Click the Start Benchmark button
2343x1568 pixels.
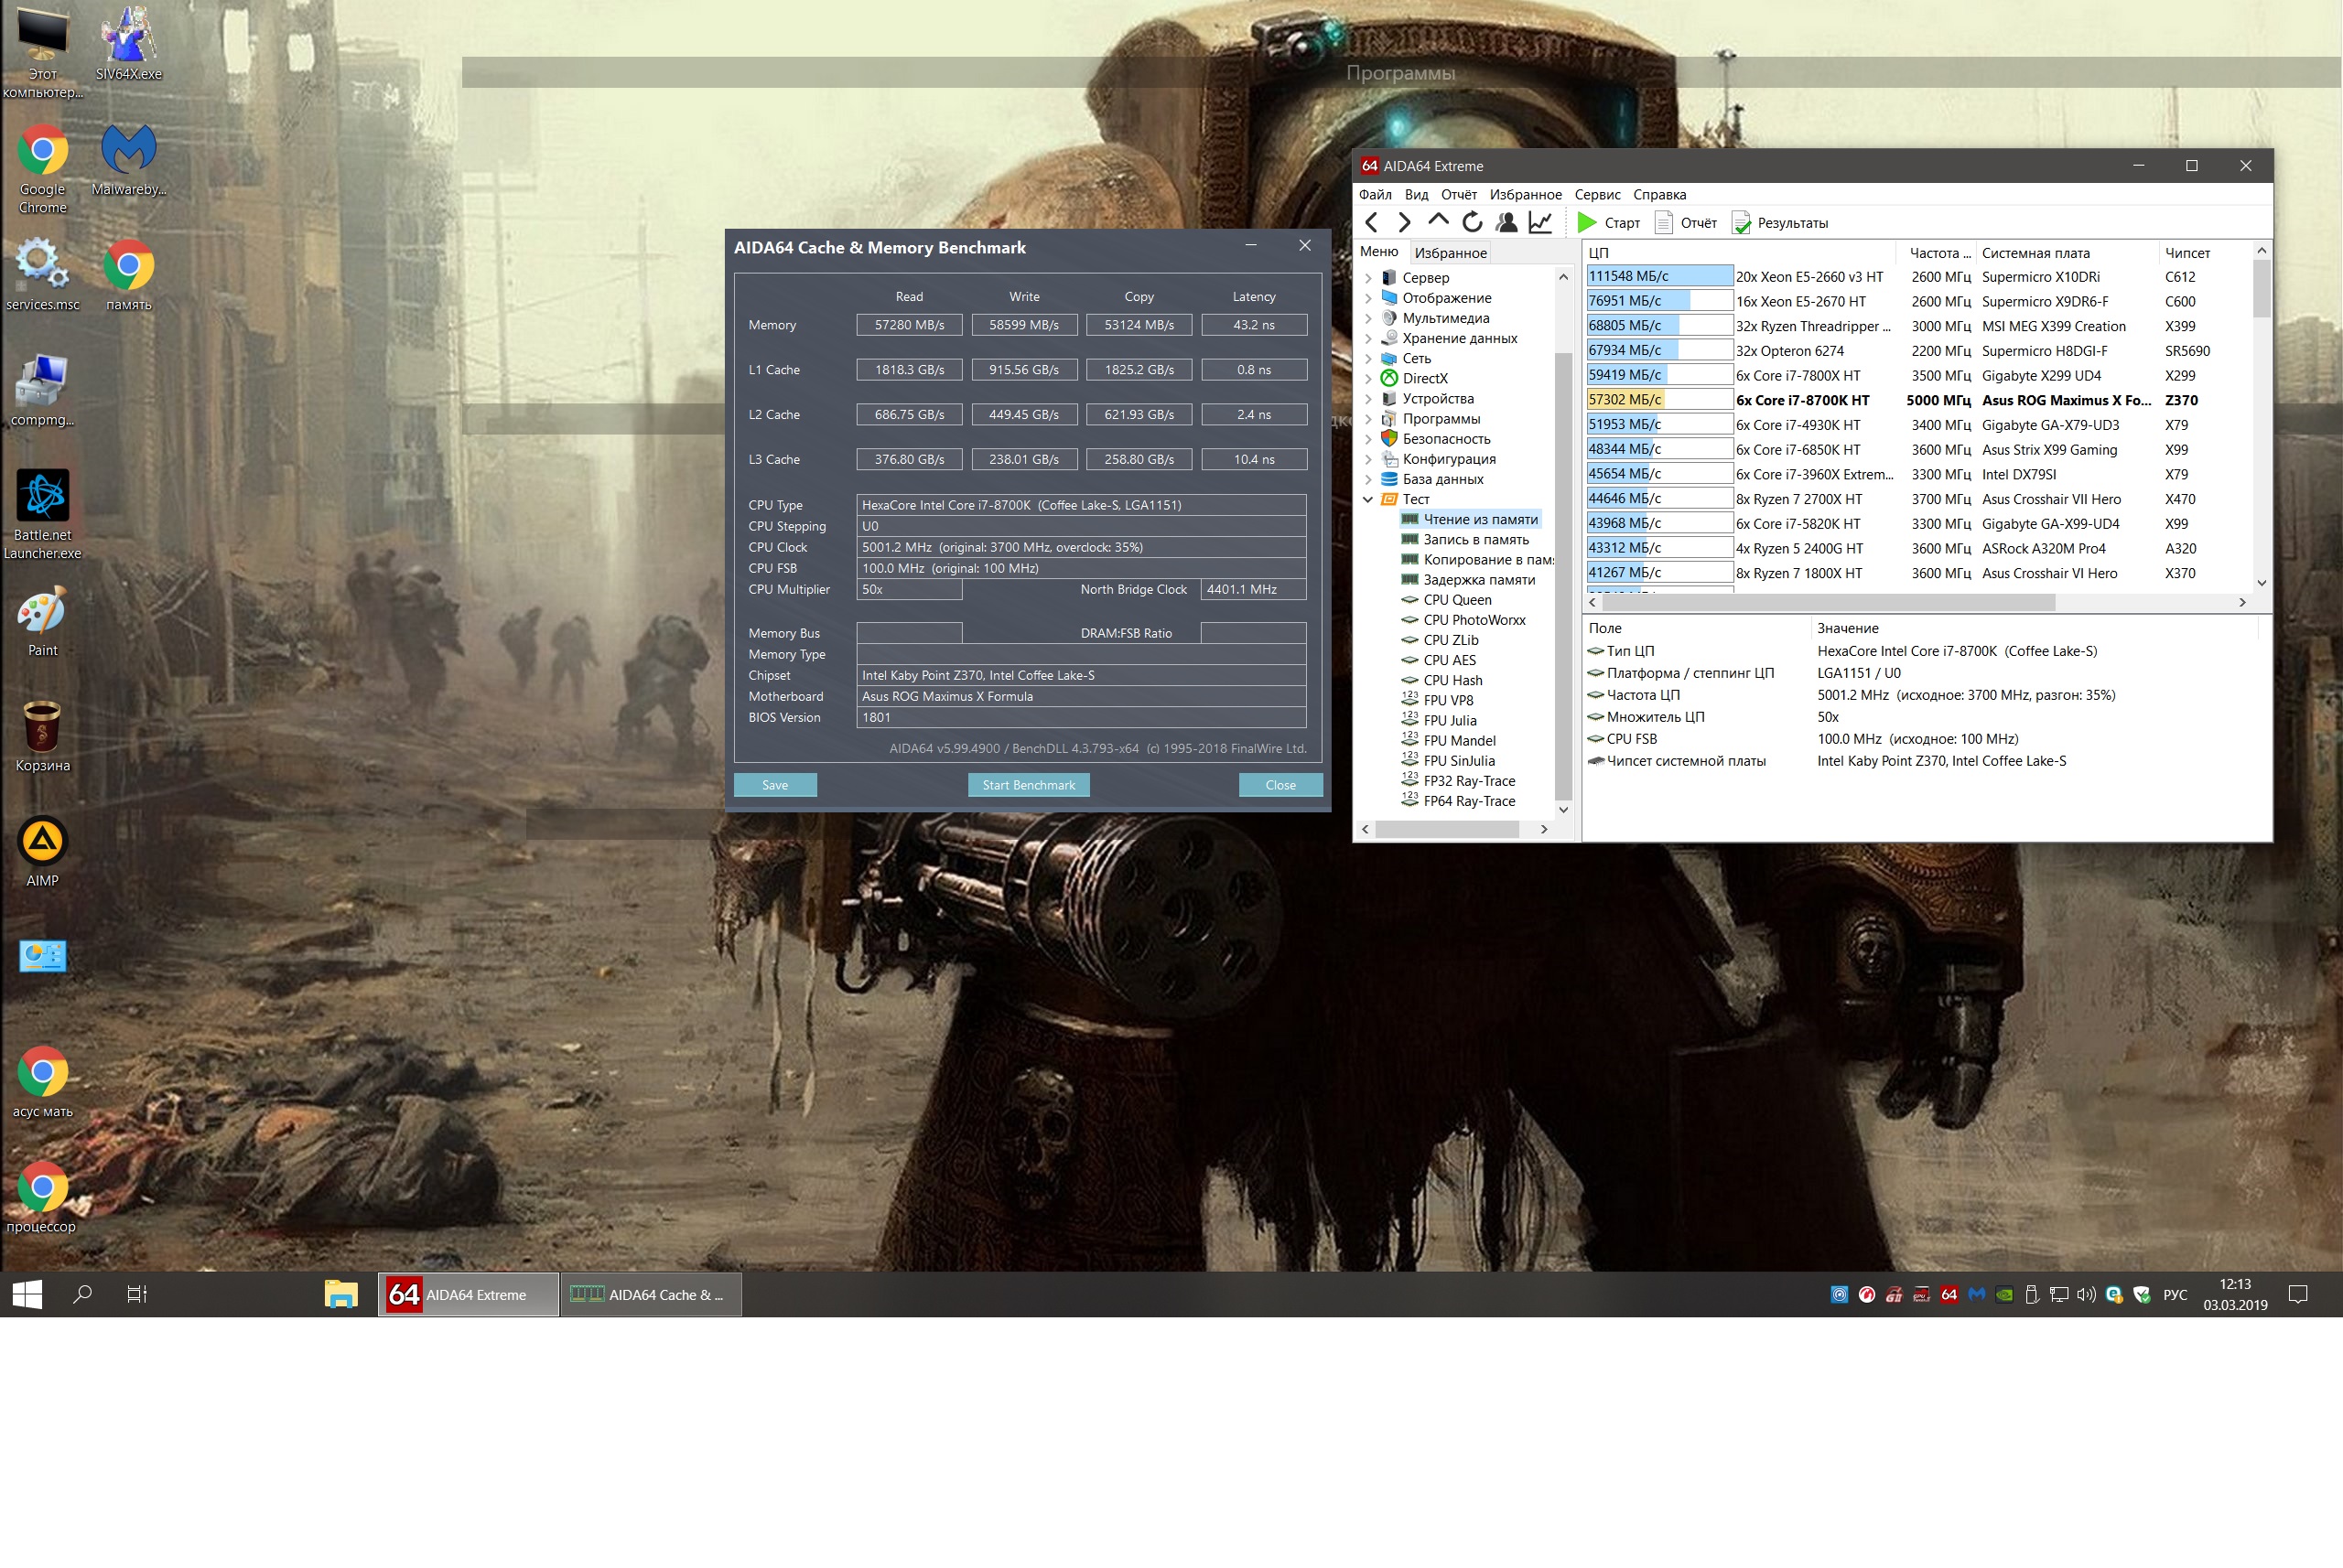1028,786
